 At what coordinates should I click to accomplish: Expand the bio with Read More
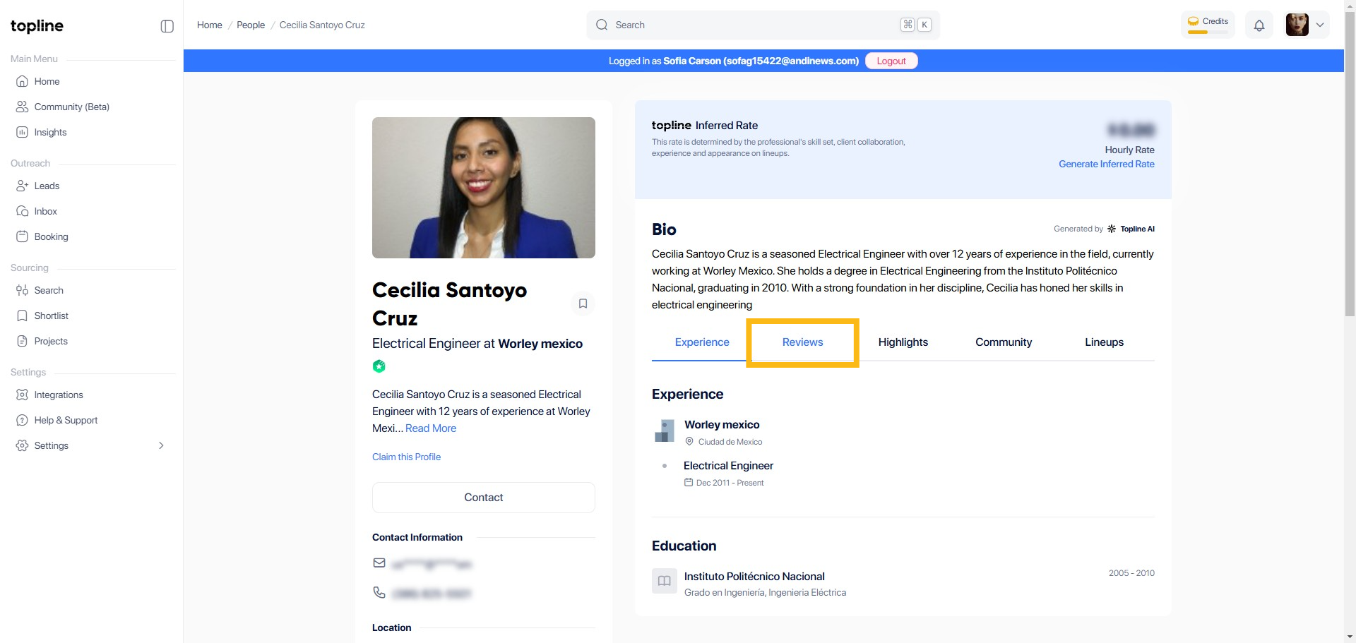(x=431, y=428)
